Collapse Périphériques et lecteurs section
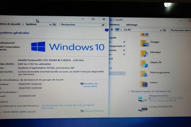 pos(129,91)
